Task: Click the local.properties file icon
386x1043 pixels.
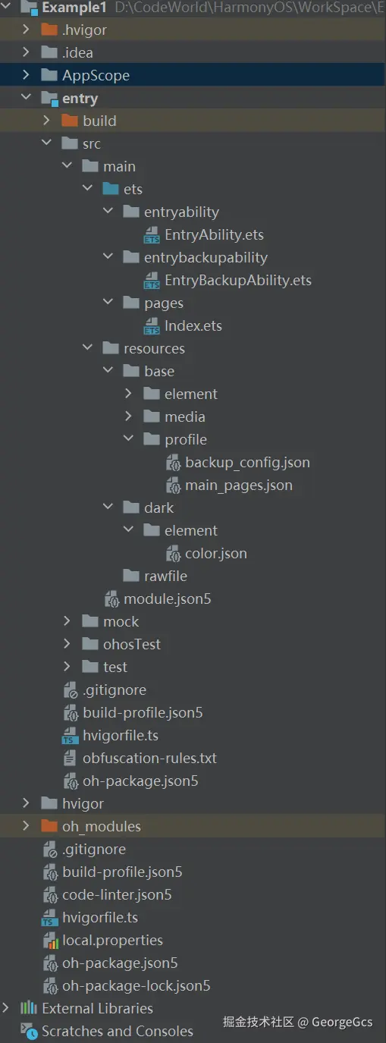Action: 49,941
